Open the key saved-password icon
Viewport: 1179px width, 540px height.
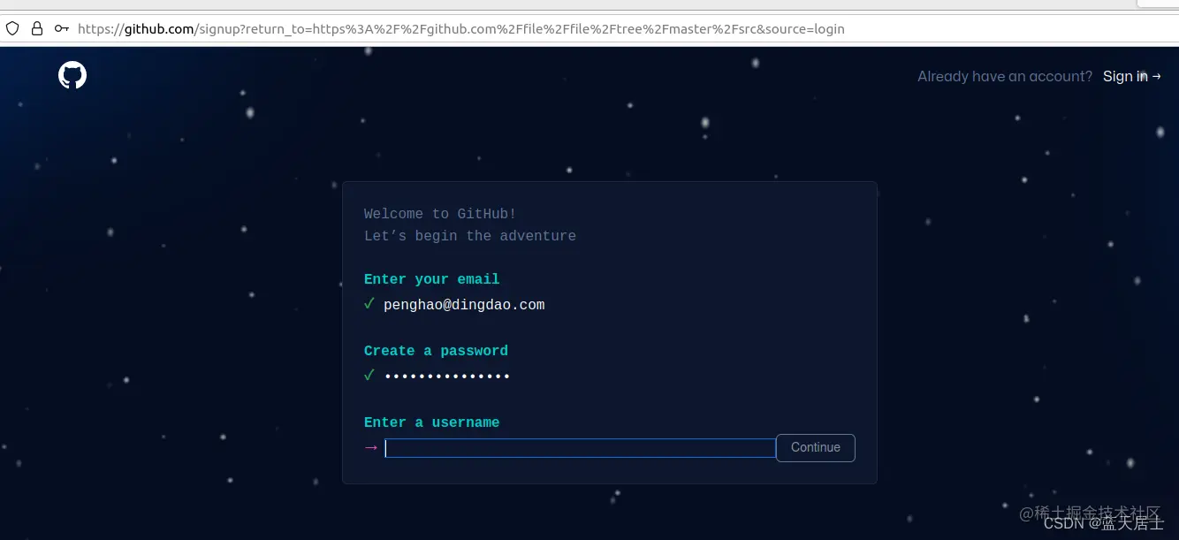(62, 28)
